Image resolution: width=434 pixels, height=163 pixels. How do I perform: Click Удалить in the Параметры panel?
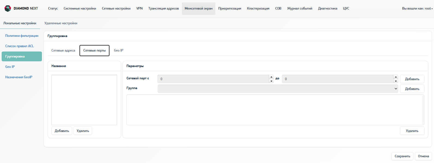tap(412, 131)
